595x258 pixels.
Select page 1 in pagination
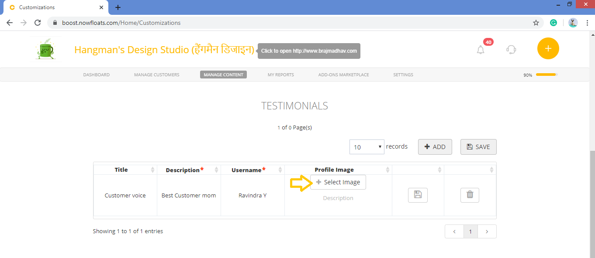tap(470, 231)
